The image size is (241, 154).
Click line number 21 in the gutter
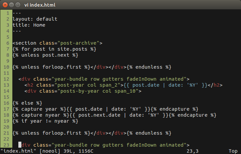coord(6,133)
